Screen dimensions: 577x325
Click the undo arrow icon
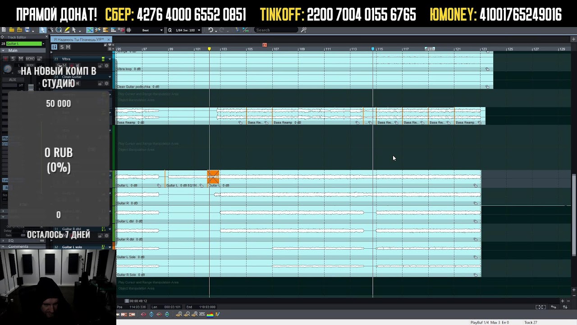pos(211,30)
